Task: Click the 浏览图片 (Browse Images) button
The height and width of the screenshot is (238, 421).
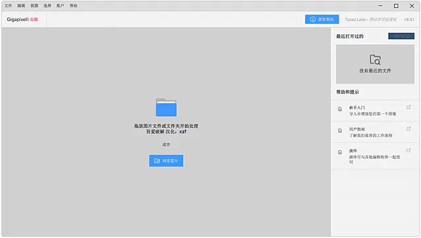Action: pyautogui.click(x=166, y=161)
